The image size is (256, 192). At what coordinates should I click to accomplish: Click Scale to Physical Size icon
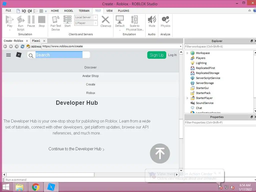134,19
